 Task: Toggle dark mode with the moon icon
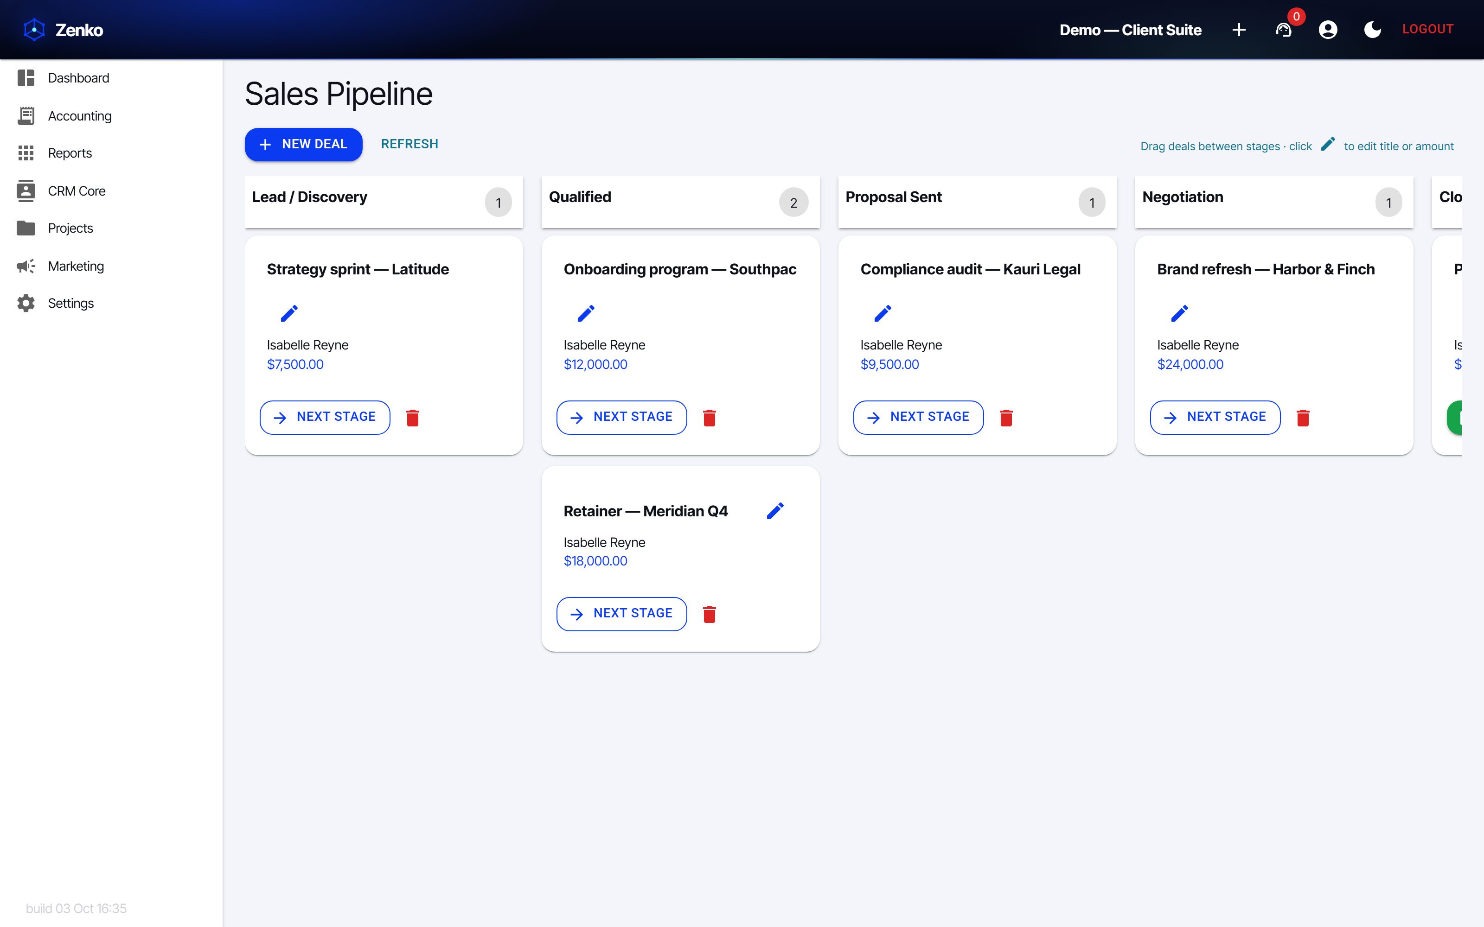coord(1372,29)
